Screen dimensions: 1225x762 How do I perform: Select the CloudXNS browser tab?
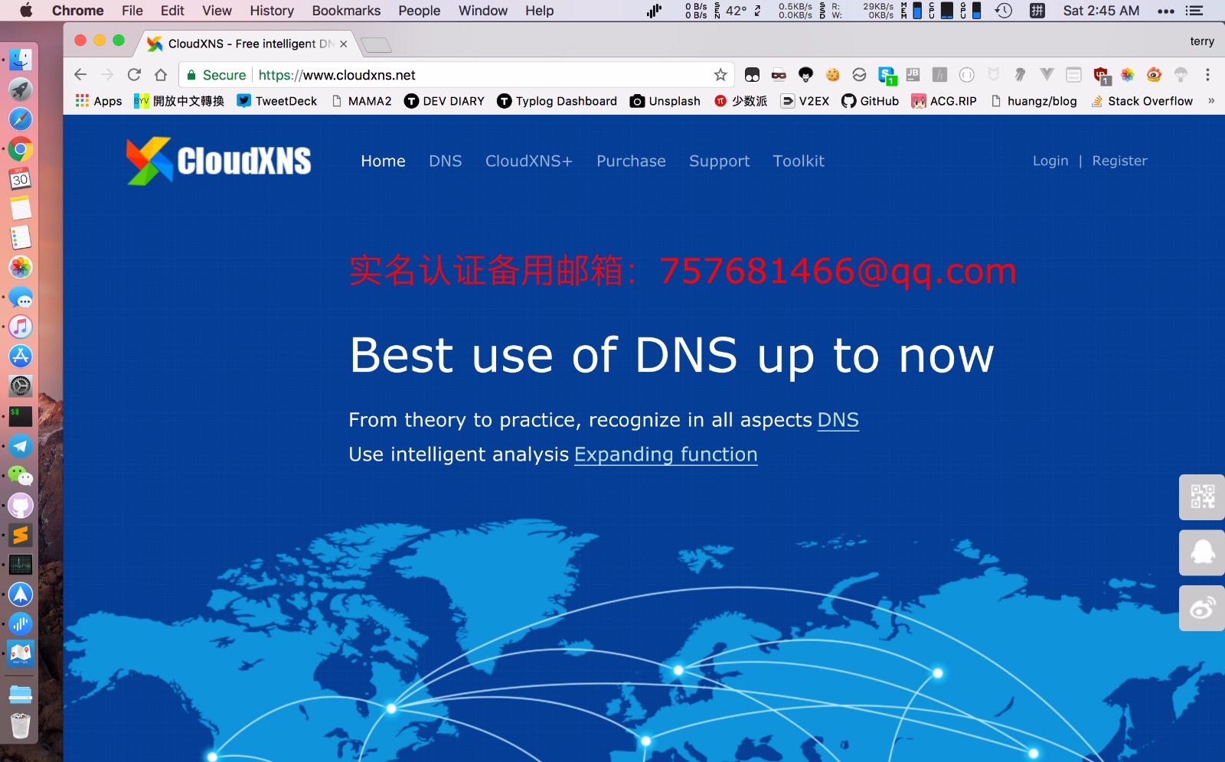[249, 44]
